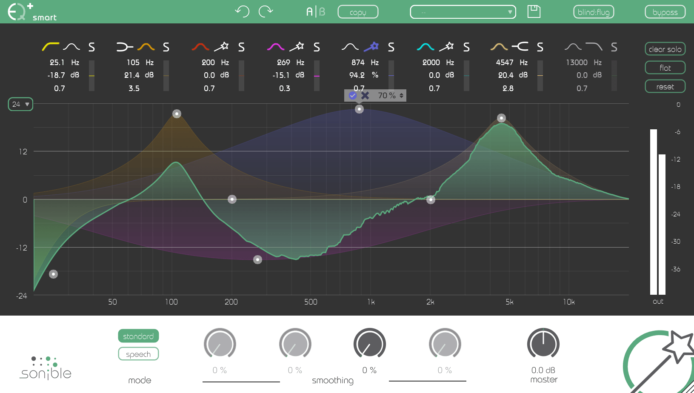Select bell shape for 874 Hz band

[x=350, y=47]
